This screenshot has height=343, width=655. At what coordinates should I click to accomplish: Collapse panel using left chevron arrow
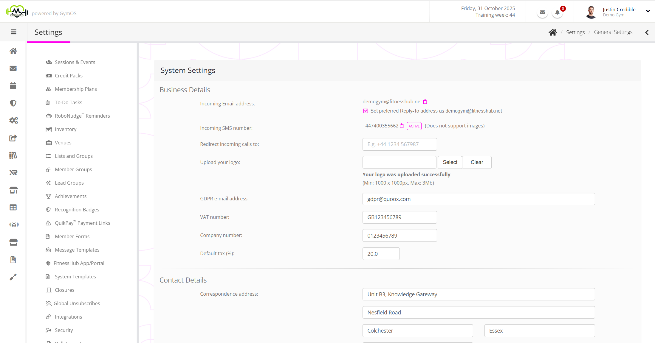[x=647, y=32]
